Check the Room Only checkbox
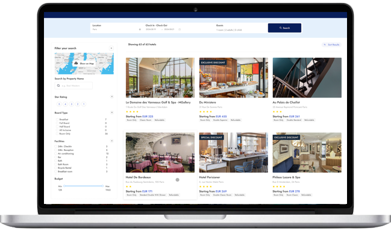 click(x=57, y=134)
